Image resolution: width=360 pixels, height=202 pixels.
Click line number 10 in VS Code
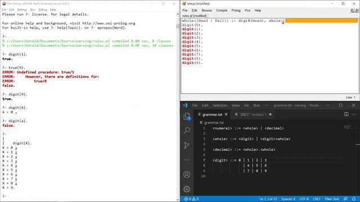[203, 176]
